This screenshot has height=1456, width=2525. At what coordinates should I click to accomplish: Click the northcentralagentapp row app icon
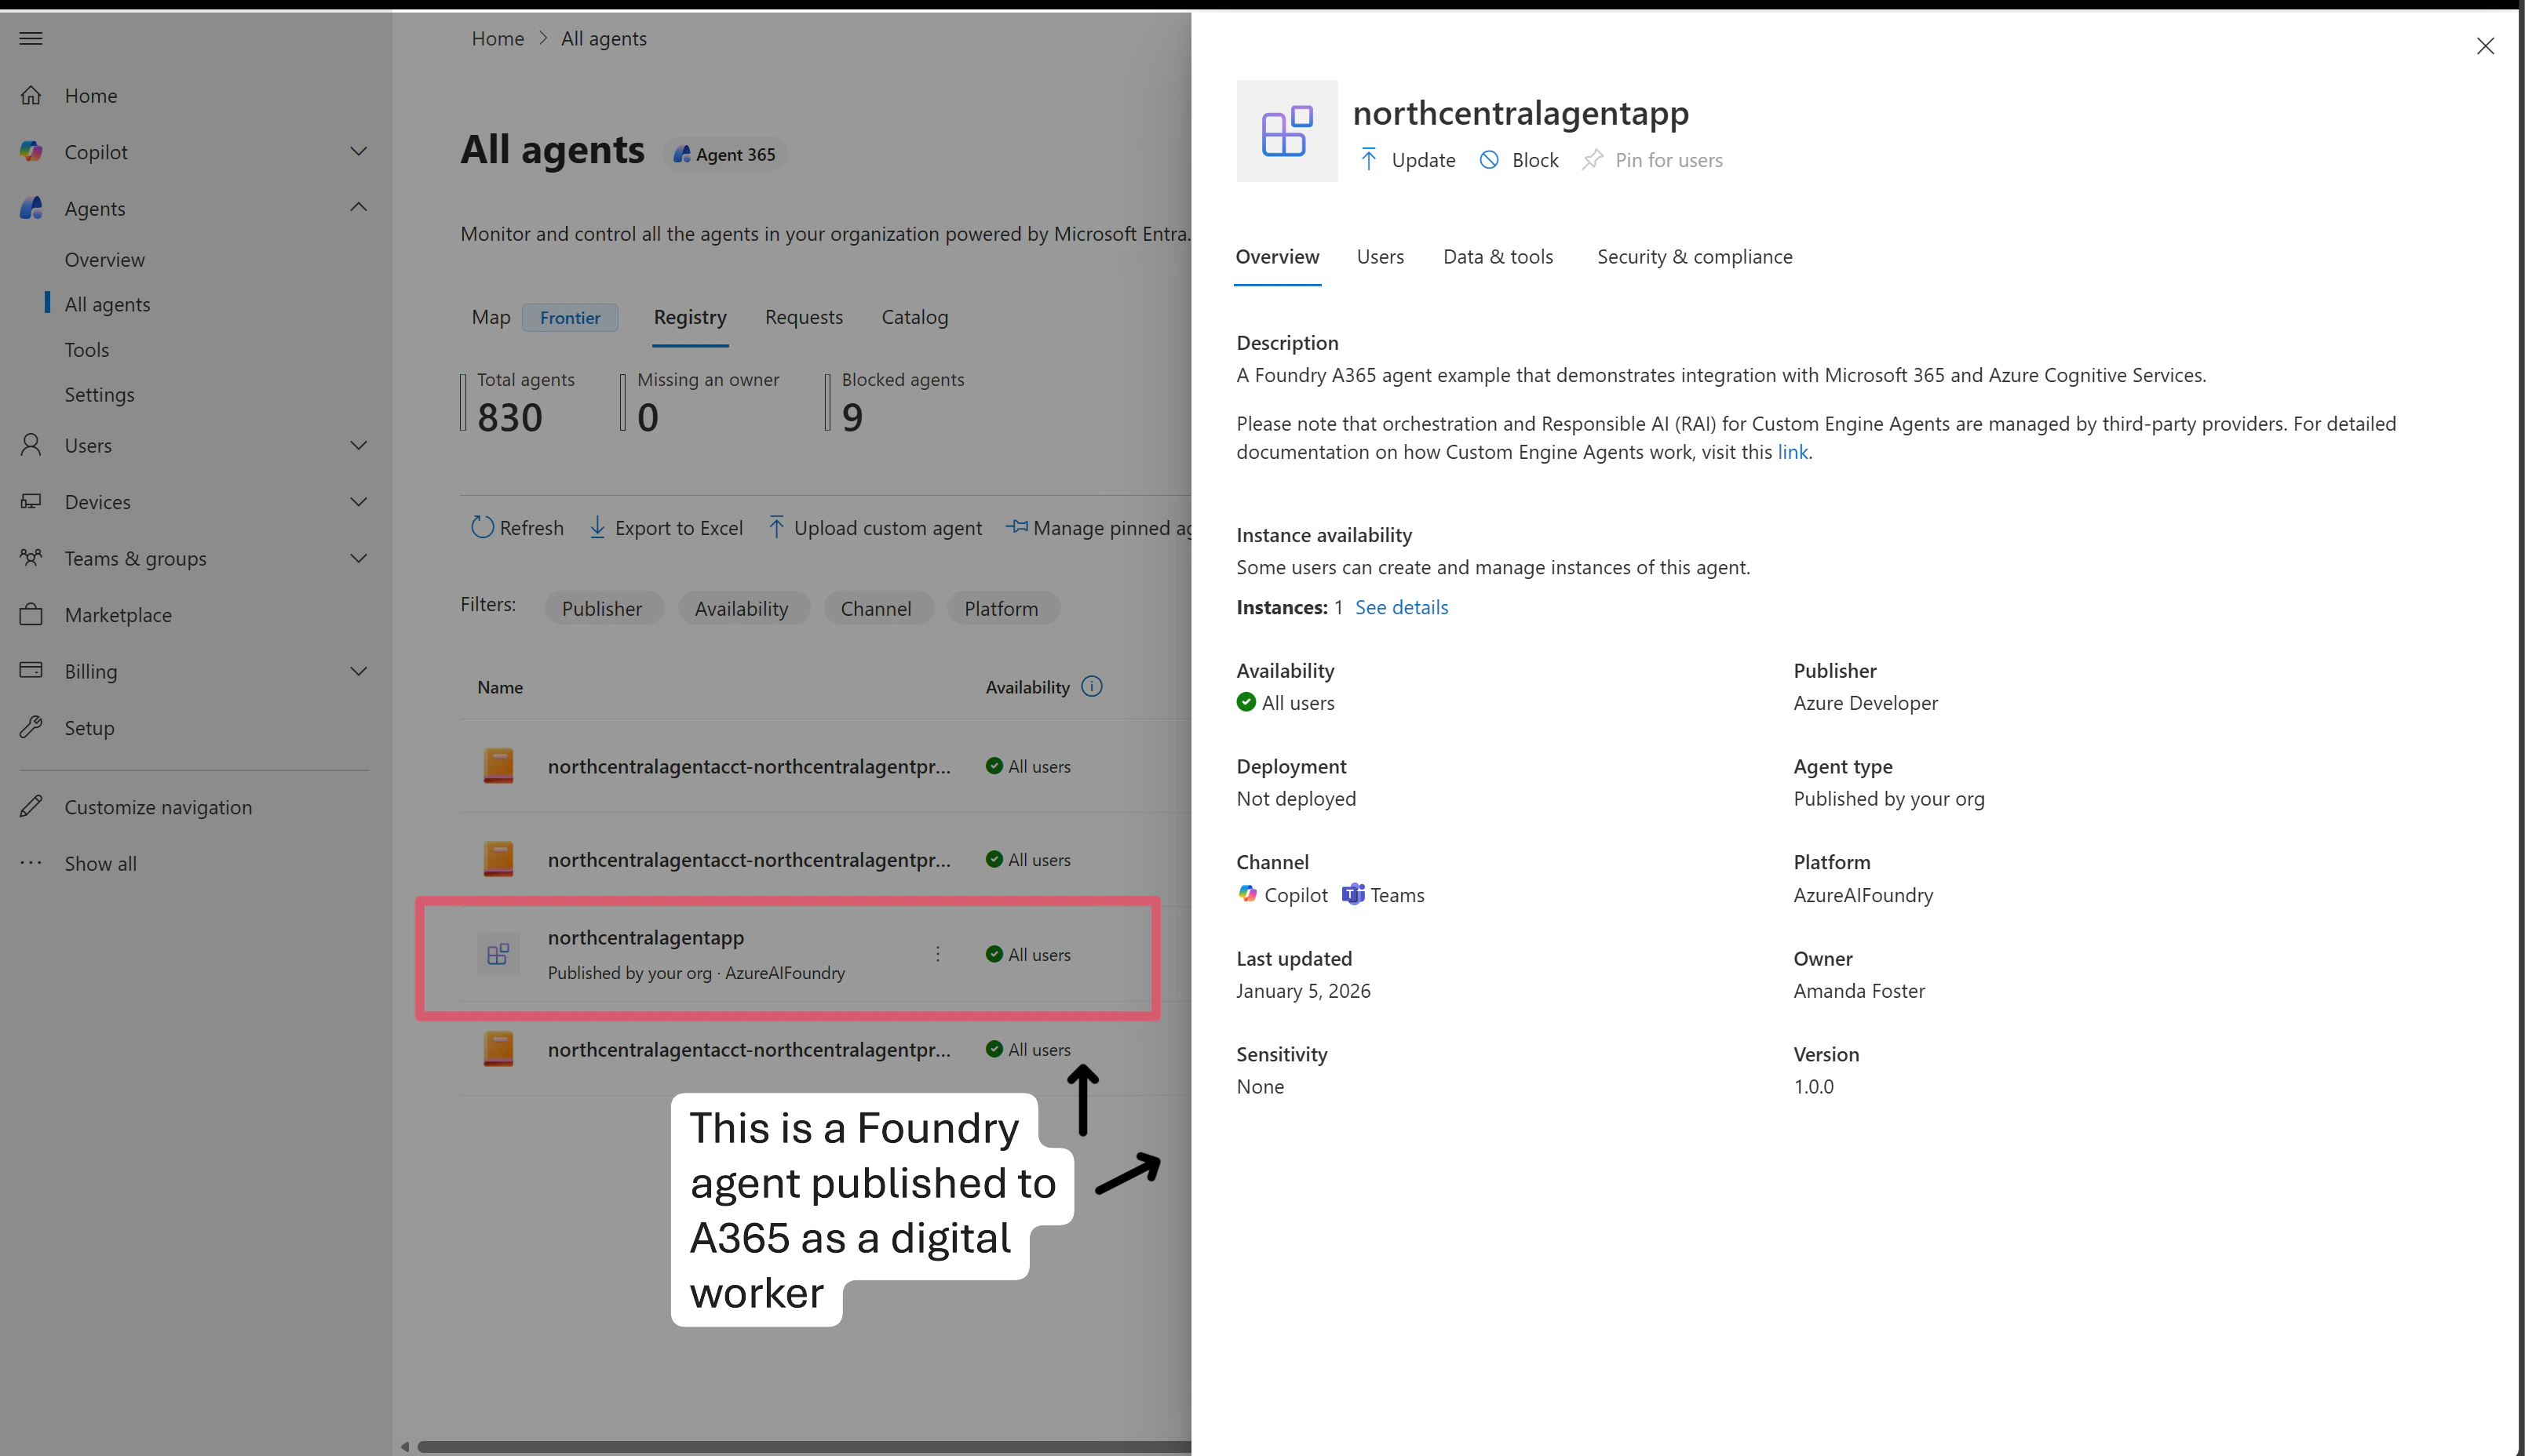pyautogui.click(x=498, y=954)
